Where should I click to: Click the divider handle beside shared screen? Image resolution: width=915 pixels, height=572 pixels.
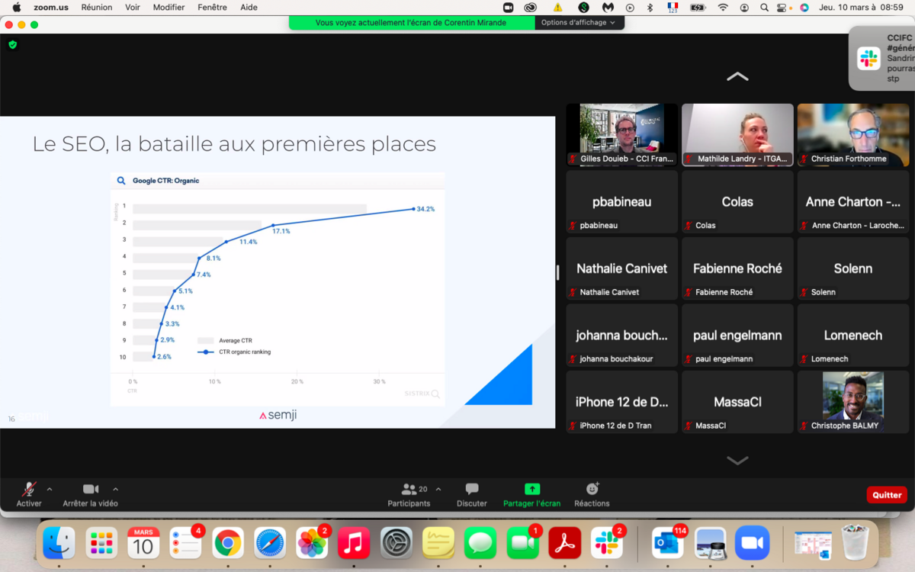click(x=557, y=272)
